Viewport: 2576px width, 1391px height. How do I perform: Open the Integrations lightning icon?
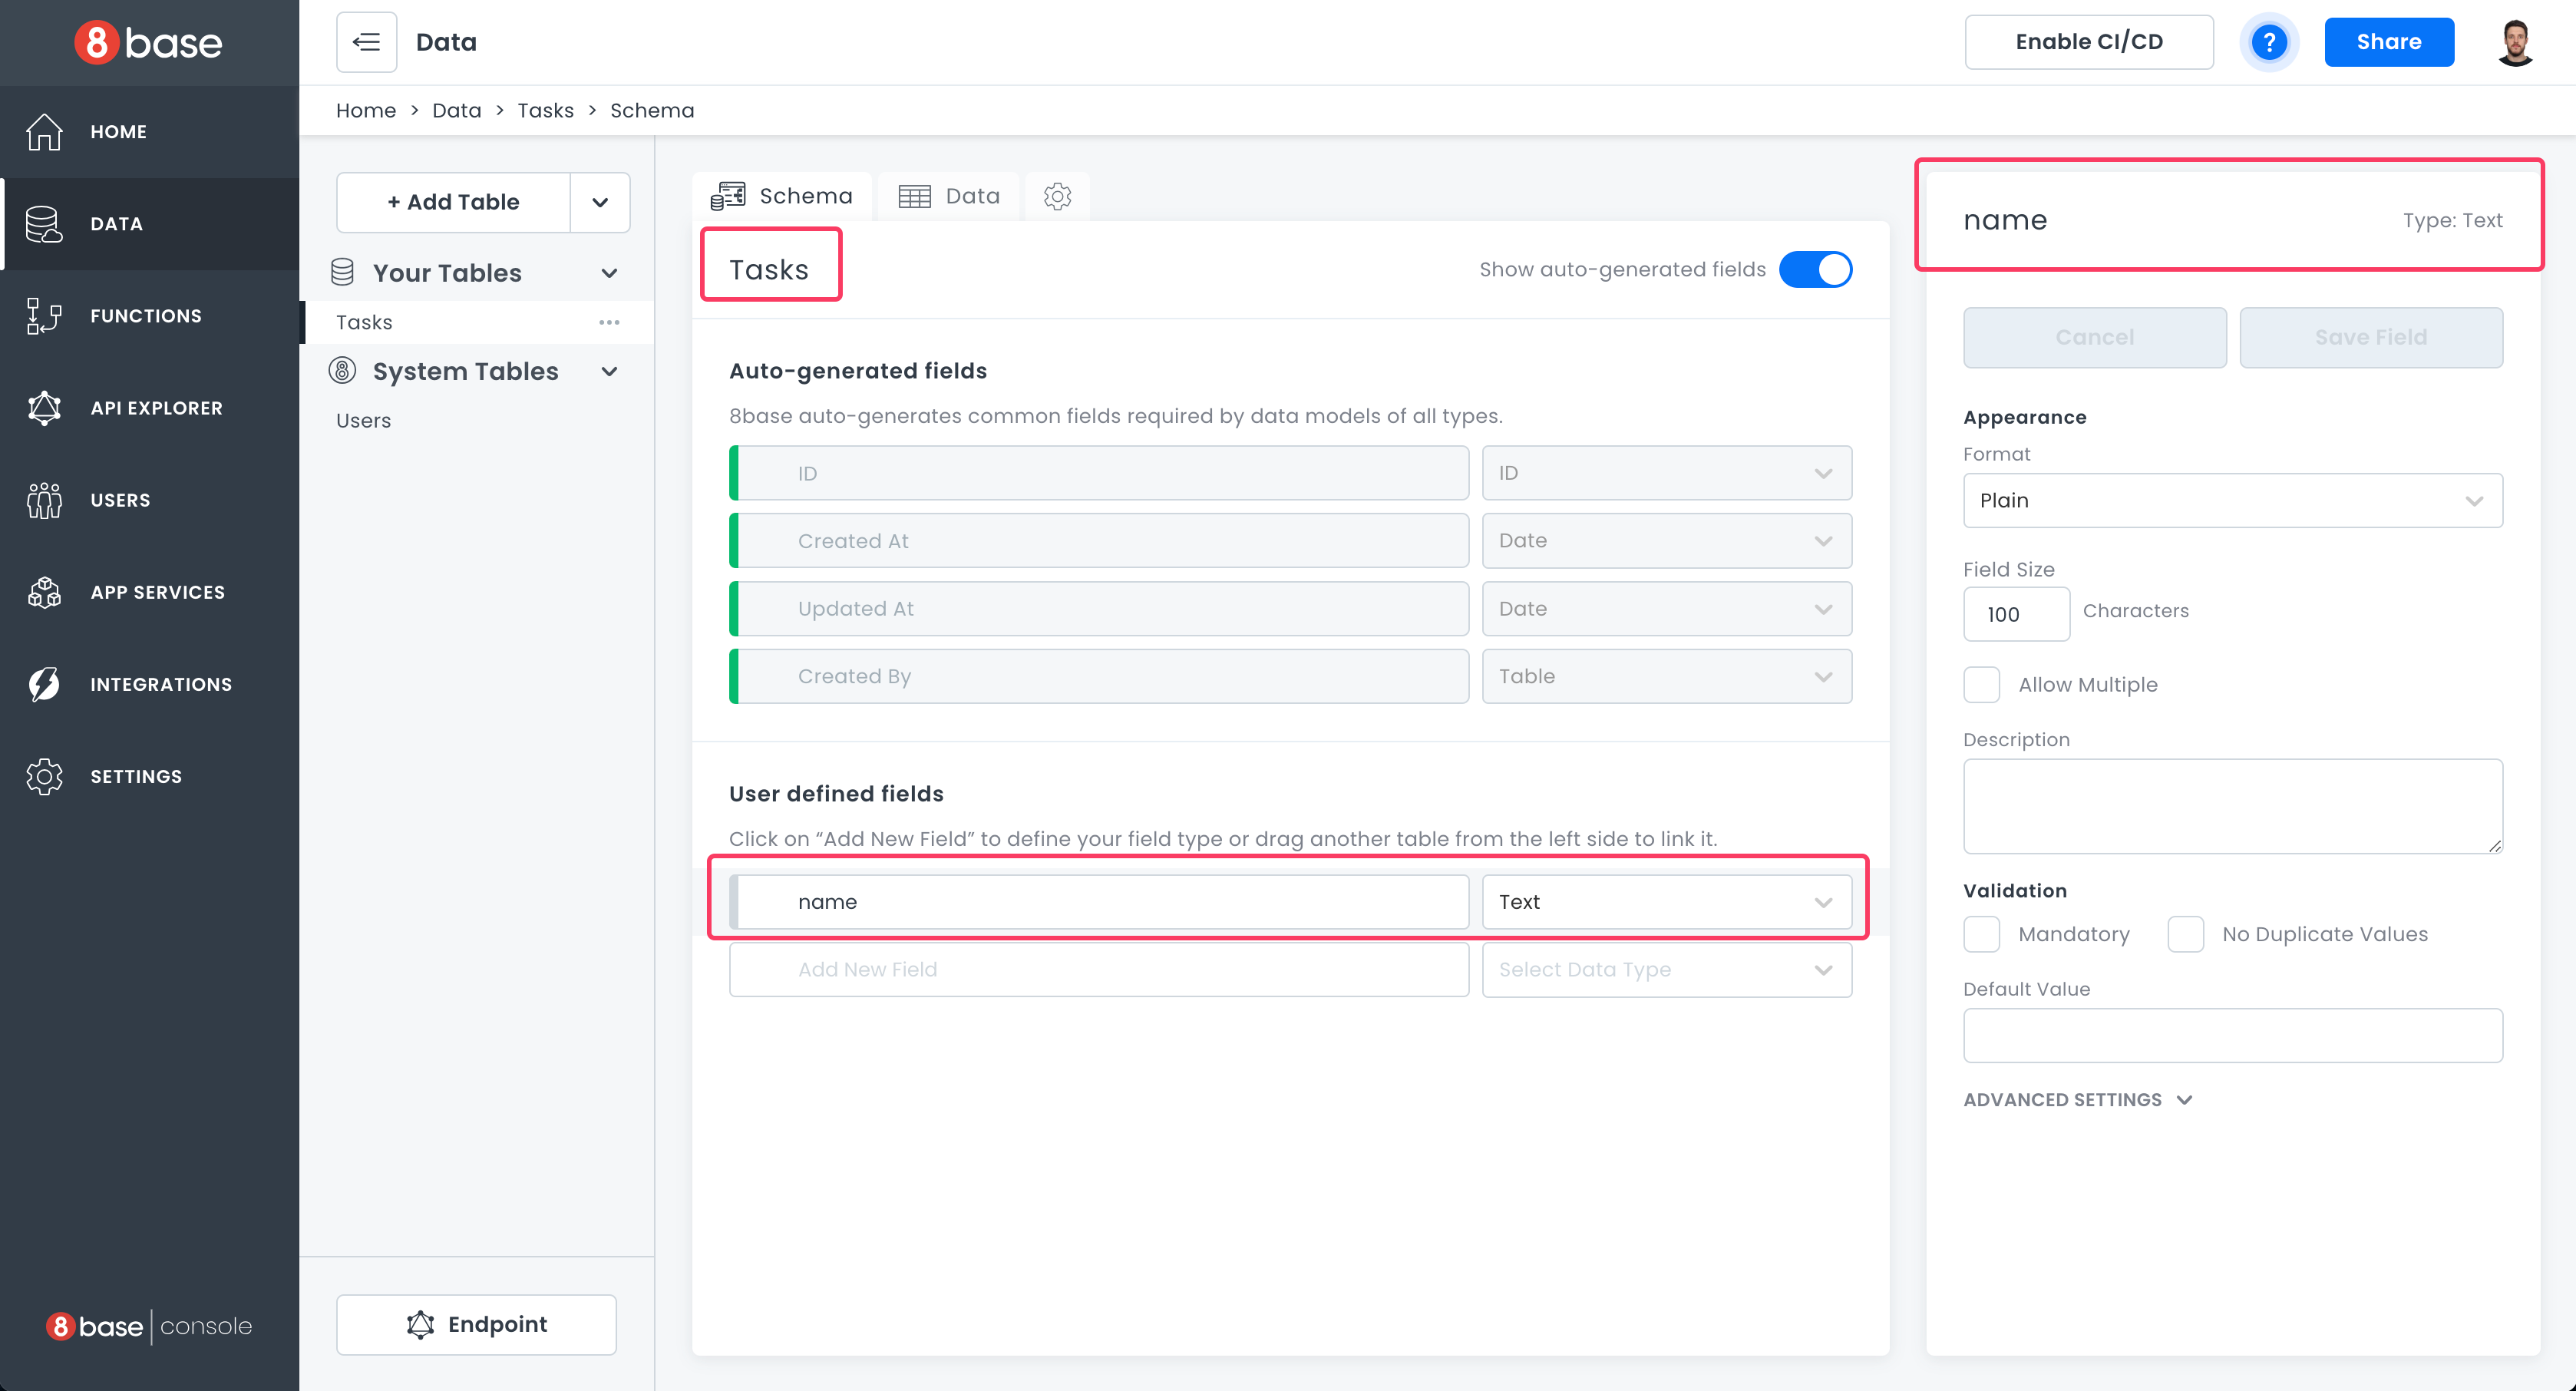click(x=44, y=684)
